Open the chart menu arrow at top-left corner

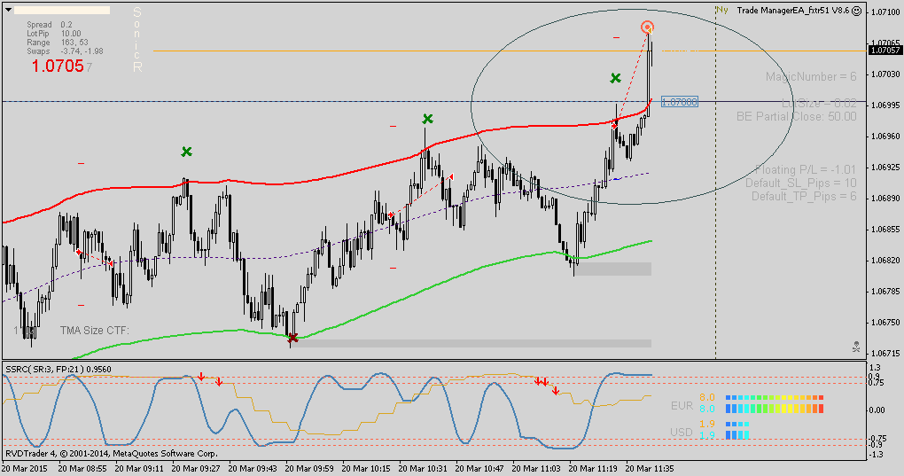[x=8, y=10]
